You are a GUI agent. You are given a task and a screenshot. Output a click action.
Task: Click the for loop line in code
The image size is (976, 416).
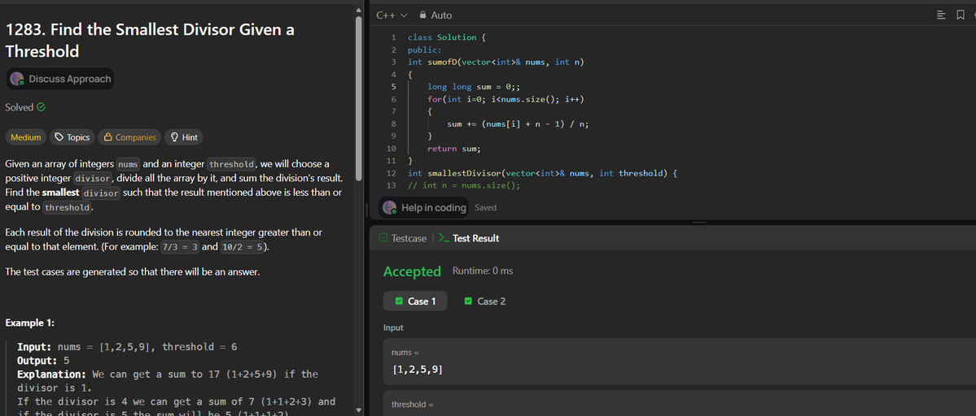tap(506, 99)
